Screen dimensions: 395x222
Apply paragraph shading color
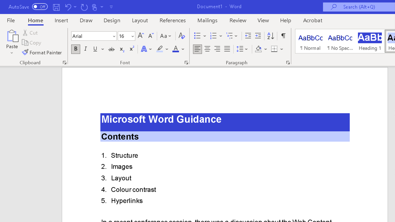pyautogui.click(x=258, y=49)
